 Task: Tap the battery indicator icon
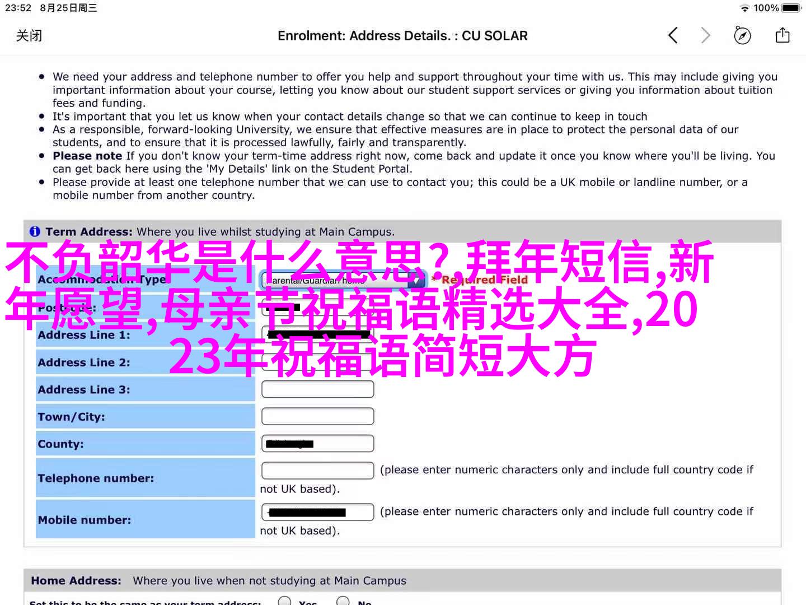pyautogui.click(x=791, y=8)
